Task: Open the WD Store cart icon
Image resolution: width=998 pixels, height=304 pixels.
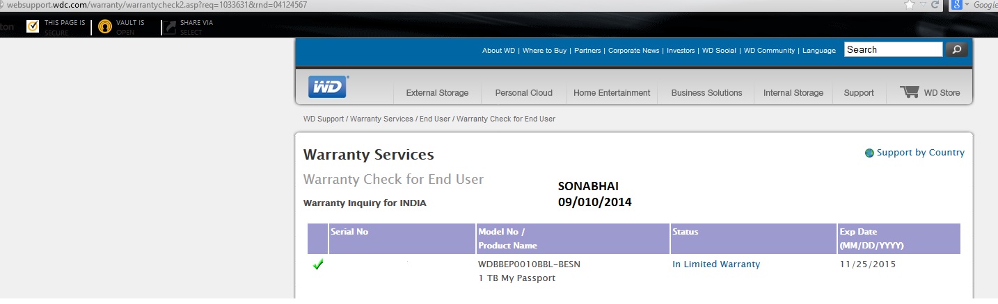Action: tap(909, 92)
